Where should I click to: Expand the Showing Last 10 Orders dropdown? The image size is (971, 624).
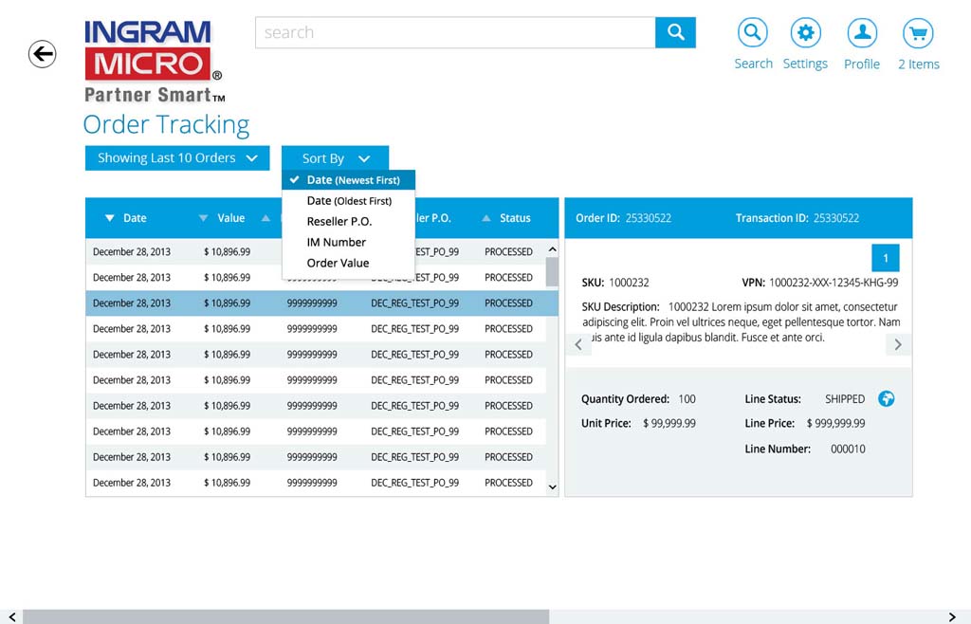point(177,158)
